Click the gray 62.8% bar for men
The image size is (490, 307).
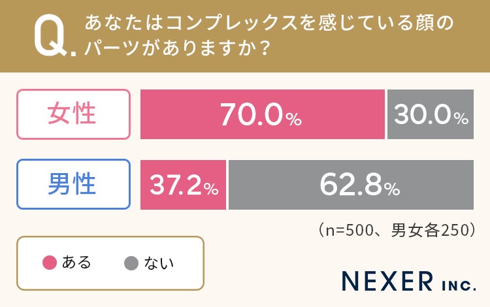tap(351, 185)
